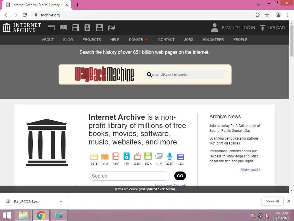
Task: Close the downloads bar
Action: (x=289, y=201)
